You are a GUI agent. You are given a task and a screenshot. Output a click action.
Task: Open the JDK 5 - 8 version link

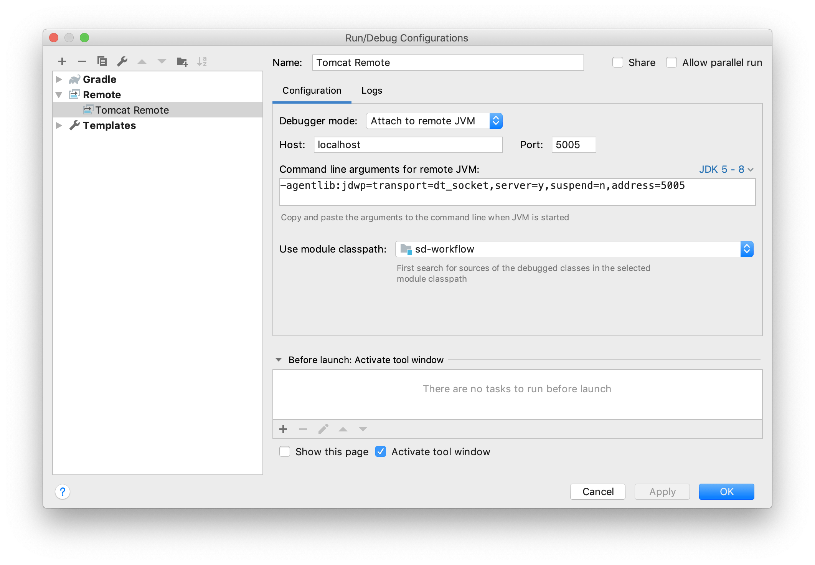click(726, 169)
